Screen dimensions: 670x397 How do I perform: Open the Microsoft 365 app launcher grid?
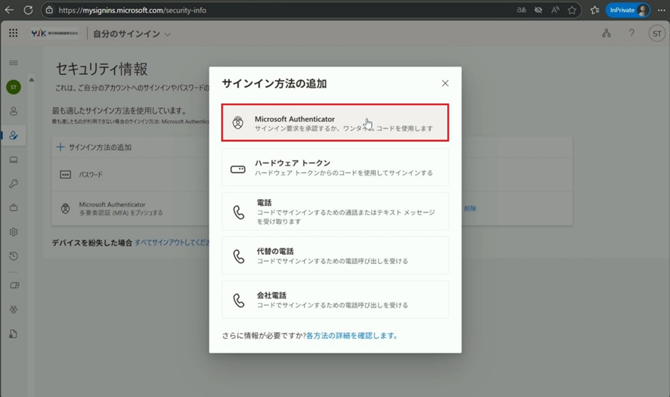[x=13, y=33]
